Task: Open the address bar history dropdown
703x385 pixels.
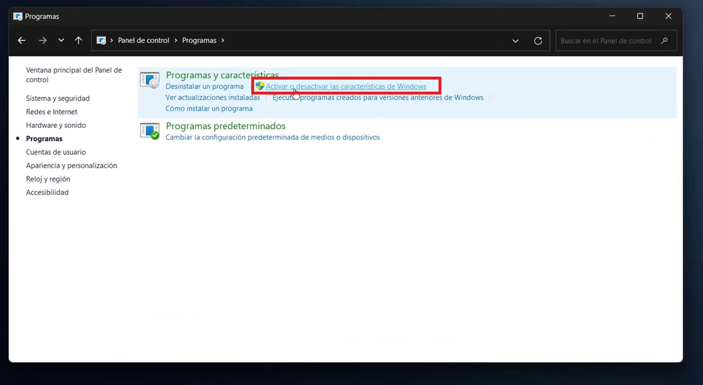Action: pyautogui.click(x=515, y=41)
